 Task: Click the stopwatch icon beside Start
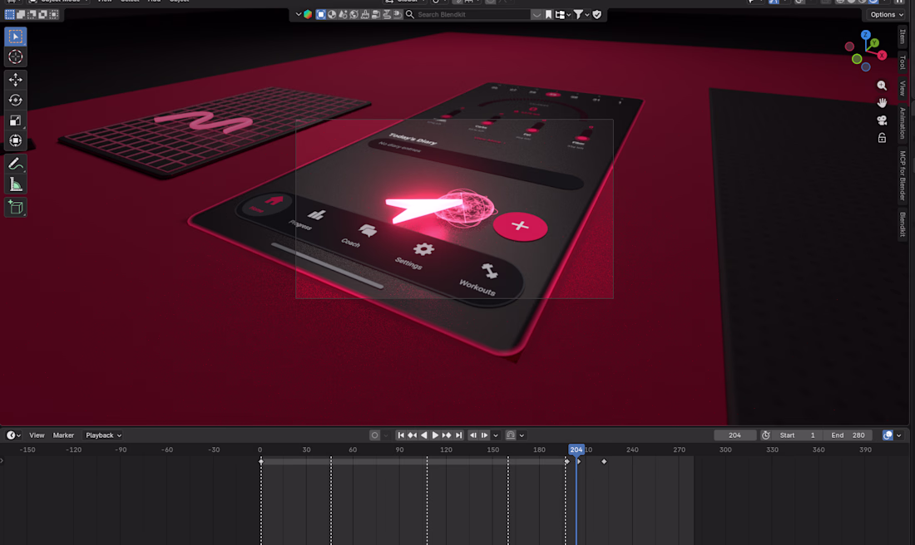[x=765, y=435]
